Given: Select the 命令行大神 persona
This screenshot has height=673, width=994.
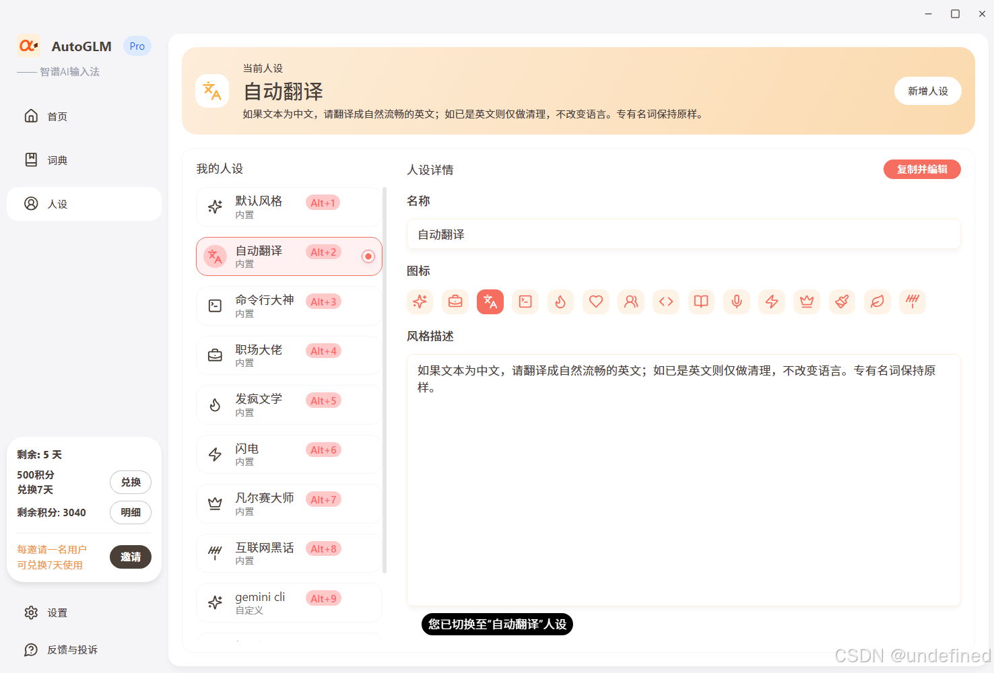Looking at the screenshot, I should tap(289, 306).
